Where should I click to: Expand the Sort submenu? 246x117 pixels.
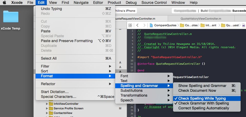(75, 71)
